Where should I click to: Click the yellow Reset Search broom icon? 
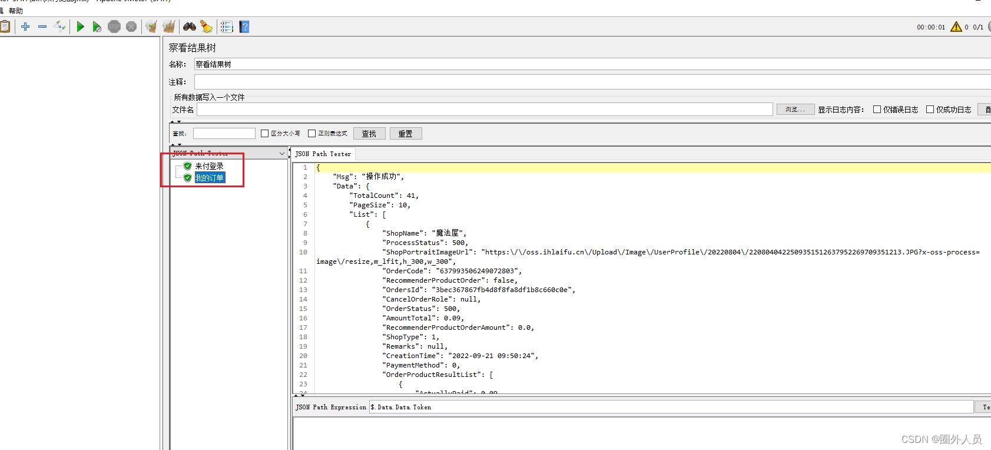coord(206,27)
